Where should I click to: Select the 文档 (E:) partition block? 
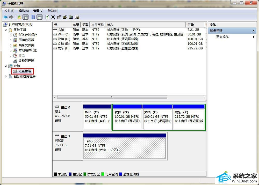point(157,117)
